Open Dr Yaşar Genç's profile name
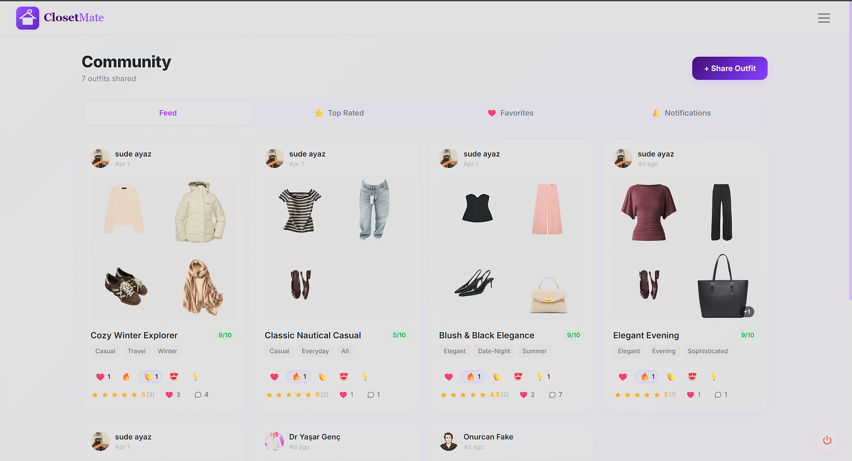 [x=315, y=437]
